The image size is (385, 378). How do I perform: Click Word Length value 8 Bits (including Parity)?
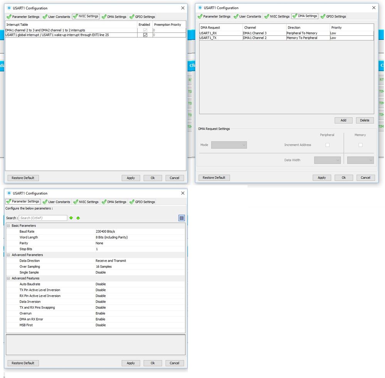(x=112, y=237)
